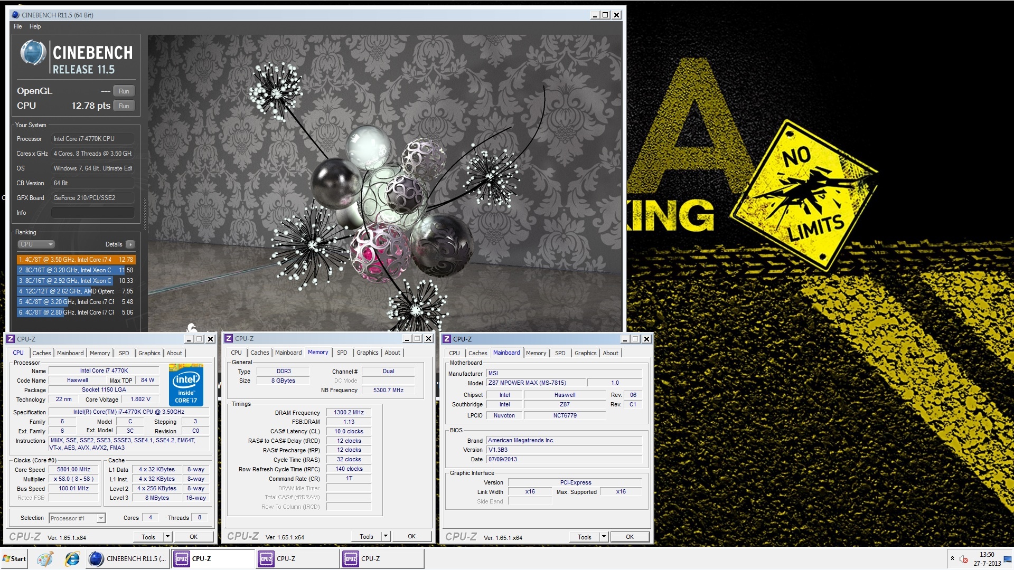Run the CPU benchmark
The image size is (1014, 570).
(124, 106)
